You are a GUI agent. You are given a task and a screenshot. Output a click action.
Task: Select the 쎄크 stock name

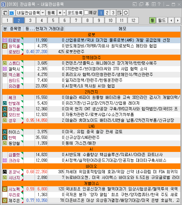[12, 98]
